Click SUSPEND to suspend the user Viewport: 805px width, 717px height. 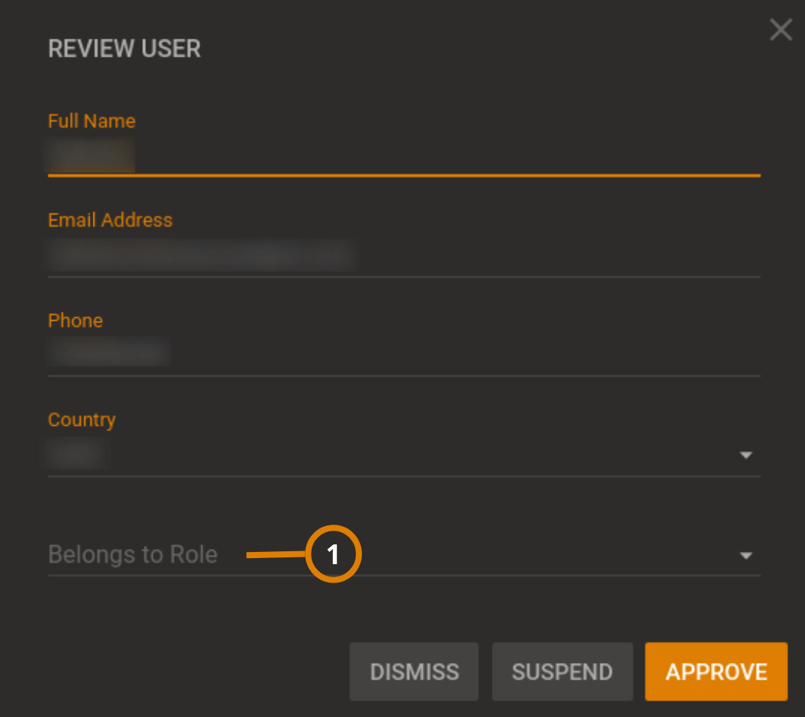(x=562, y=671)
